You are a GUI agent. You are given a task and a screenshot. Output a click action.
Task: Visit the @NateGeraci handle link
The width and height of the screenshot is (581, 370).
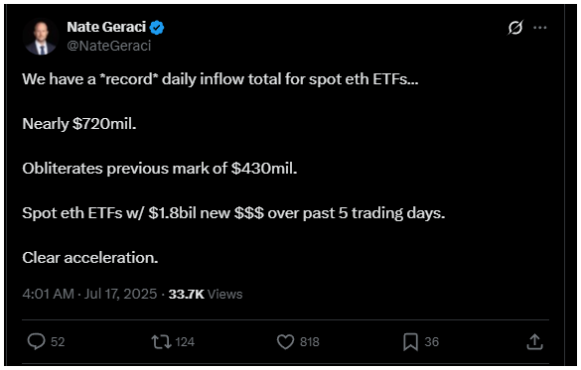point(109,46)
